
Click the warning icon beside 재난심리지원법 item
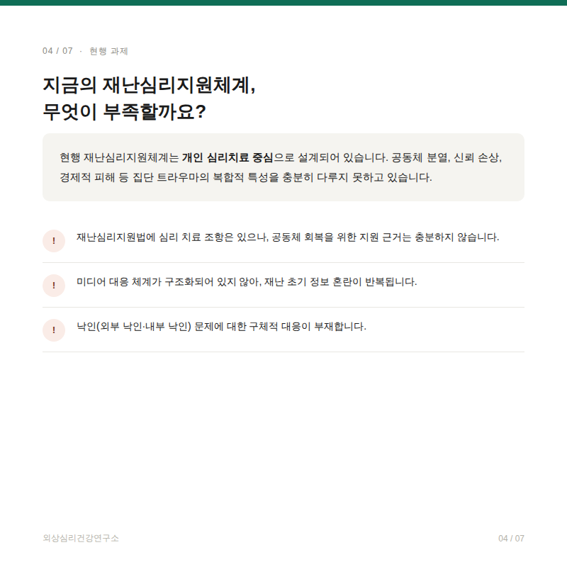(x=54, y=241)
